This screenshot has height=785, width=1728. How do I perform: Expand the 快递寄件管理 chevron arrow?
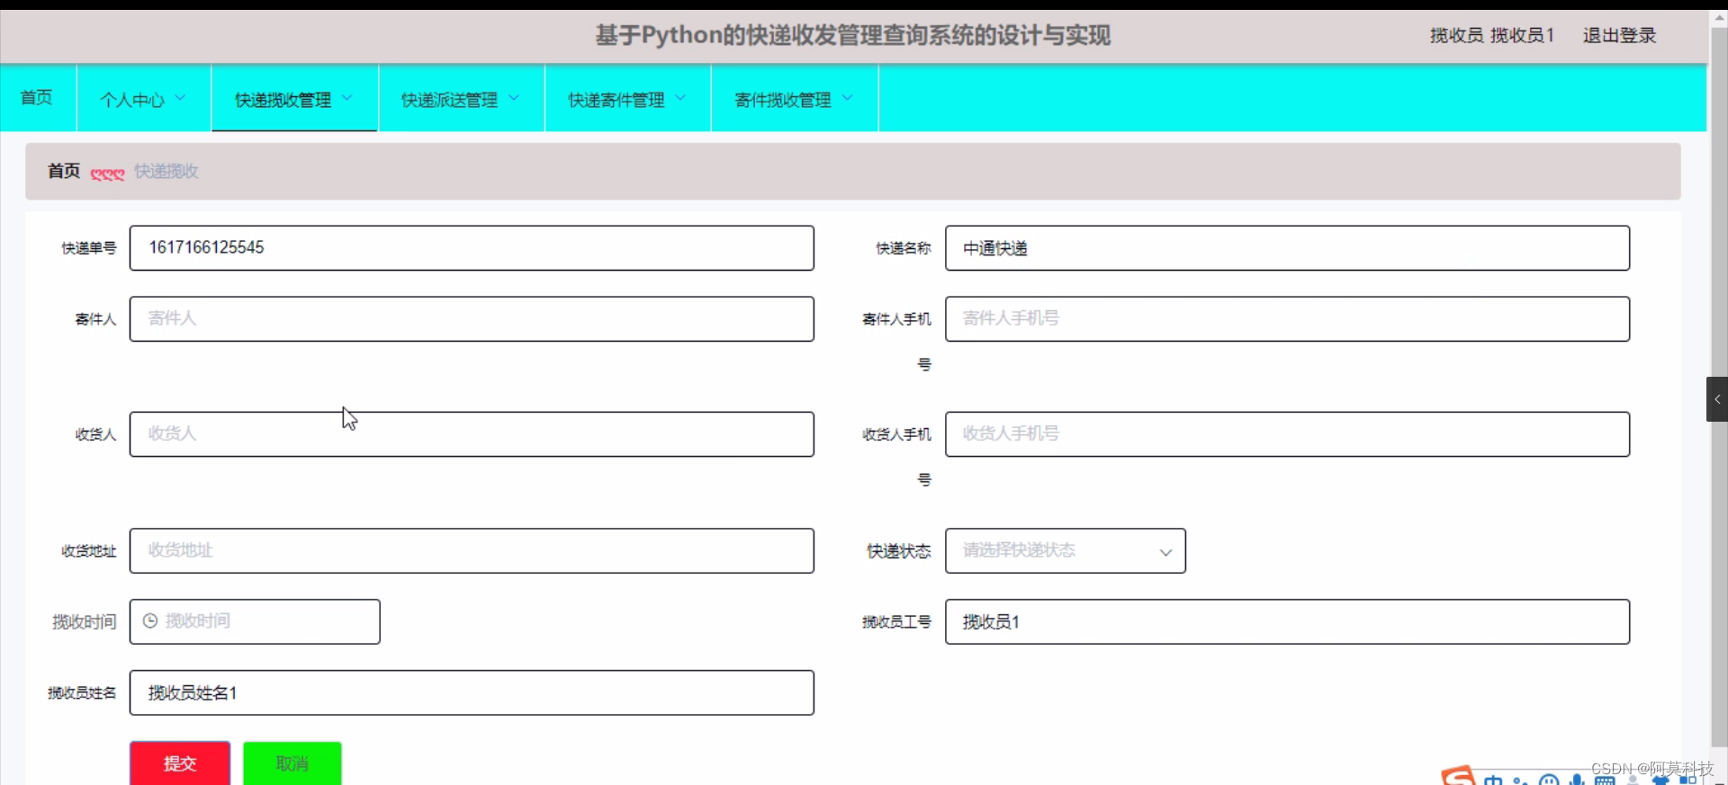click(680, 98)
